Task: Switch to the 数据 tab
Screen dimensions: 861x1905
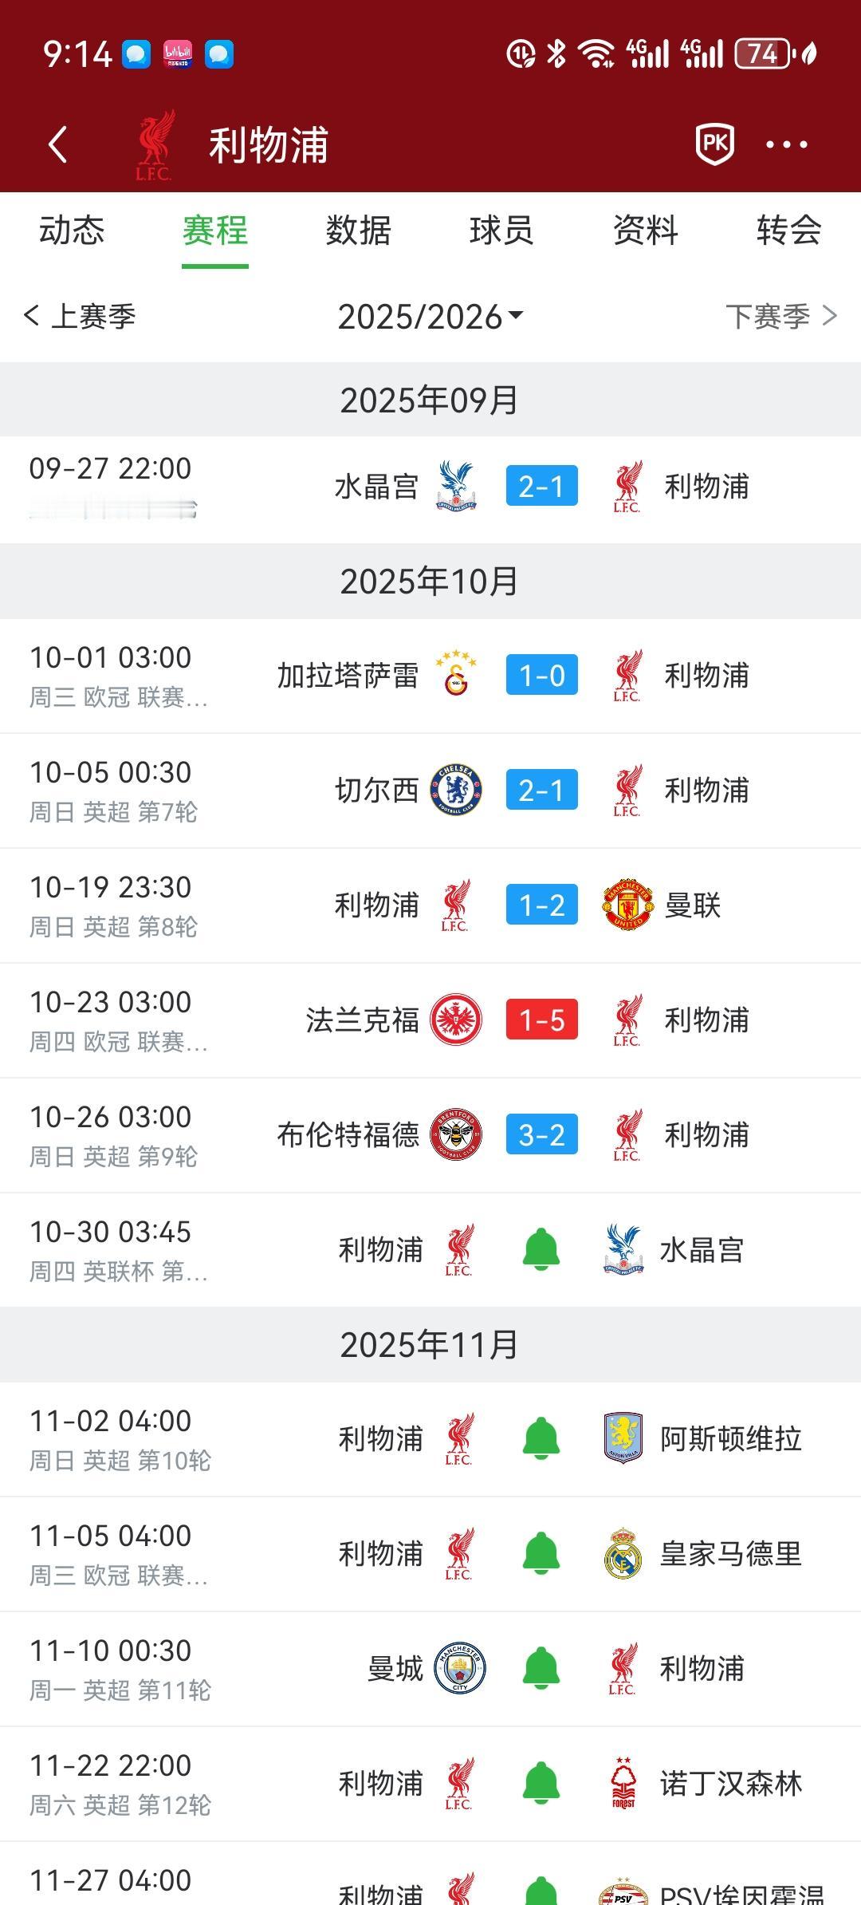Action: [358, 231]
